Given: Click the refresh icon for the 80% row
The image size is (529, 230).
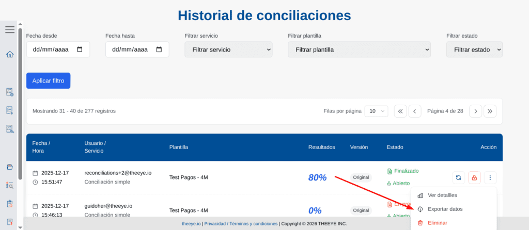Looking at the screenshot, I should [x=458, y=178].
